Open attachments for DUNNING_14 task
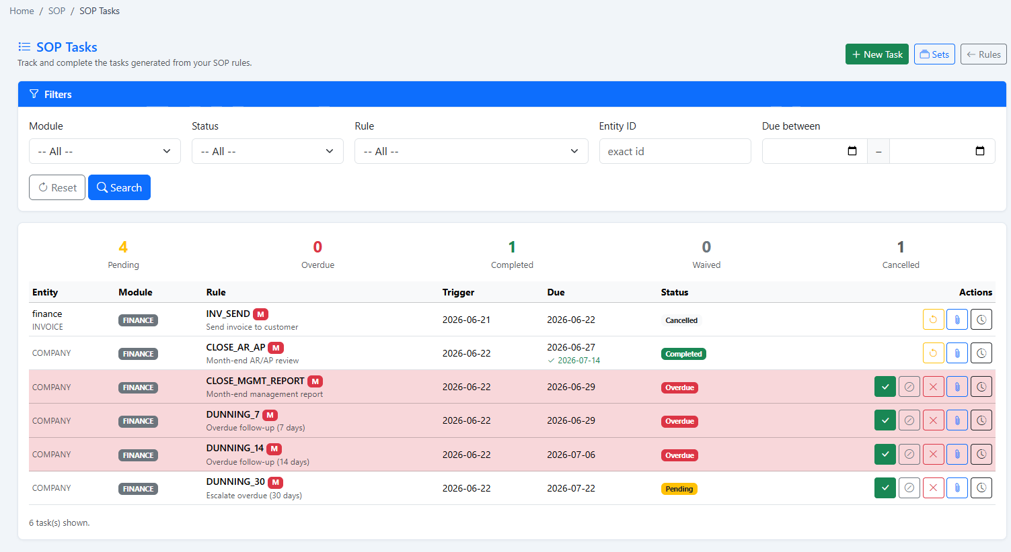The image size is (1011, 552). (x=957, y=454)
